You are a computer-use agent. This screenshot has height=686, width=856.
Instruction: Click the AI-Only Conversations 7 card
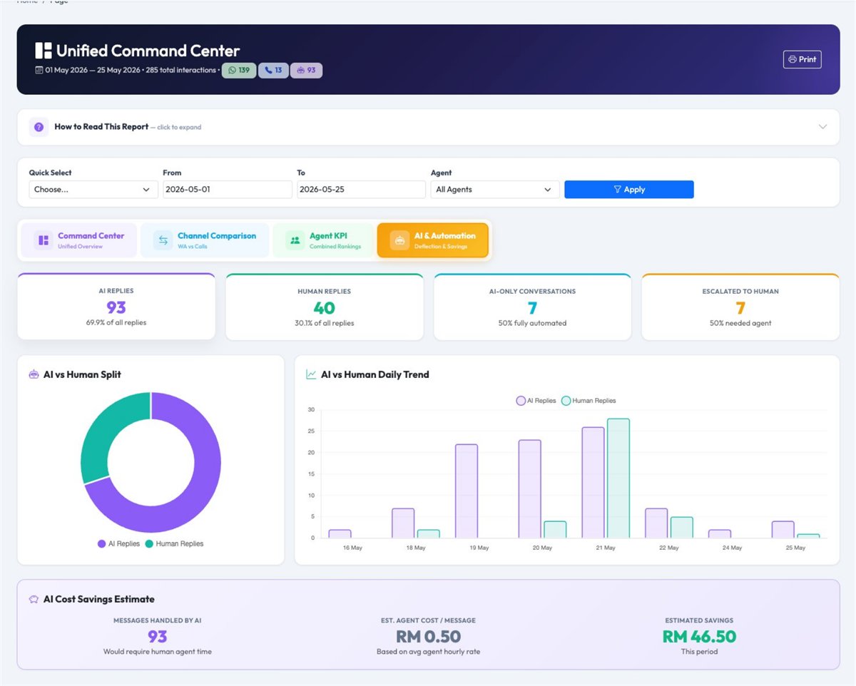[x=532, y=307]
